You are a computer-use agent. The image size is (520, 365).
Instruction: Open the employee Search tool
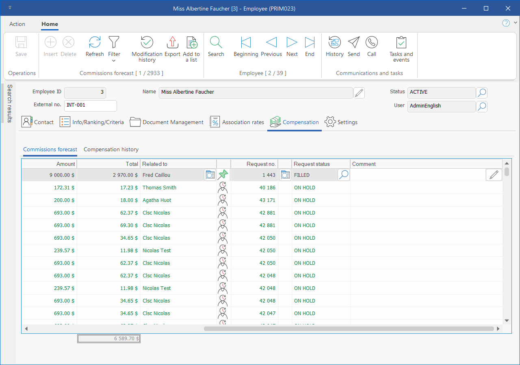(x=216, y=43)
